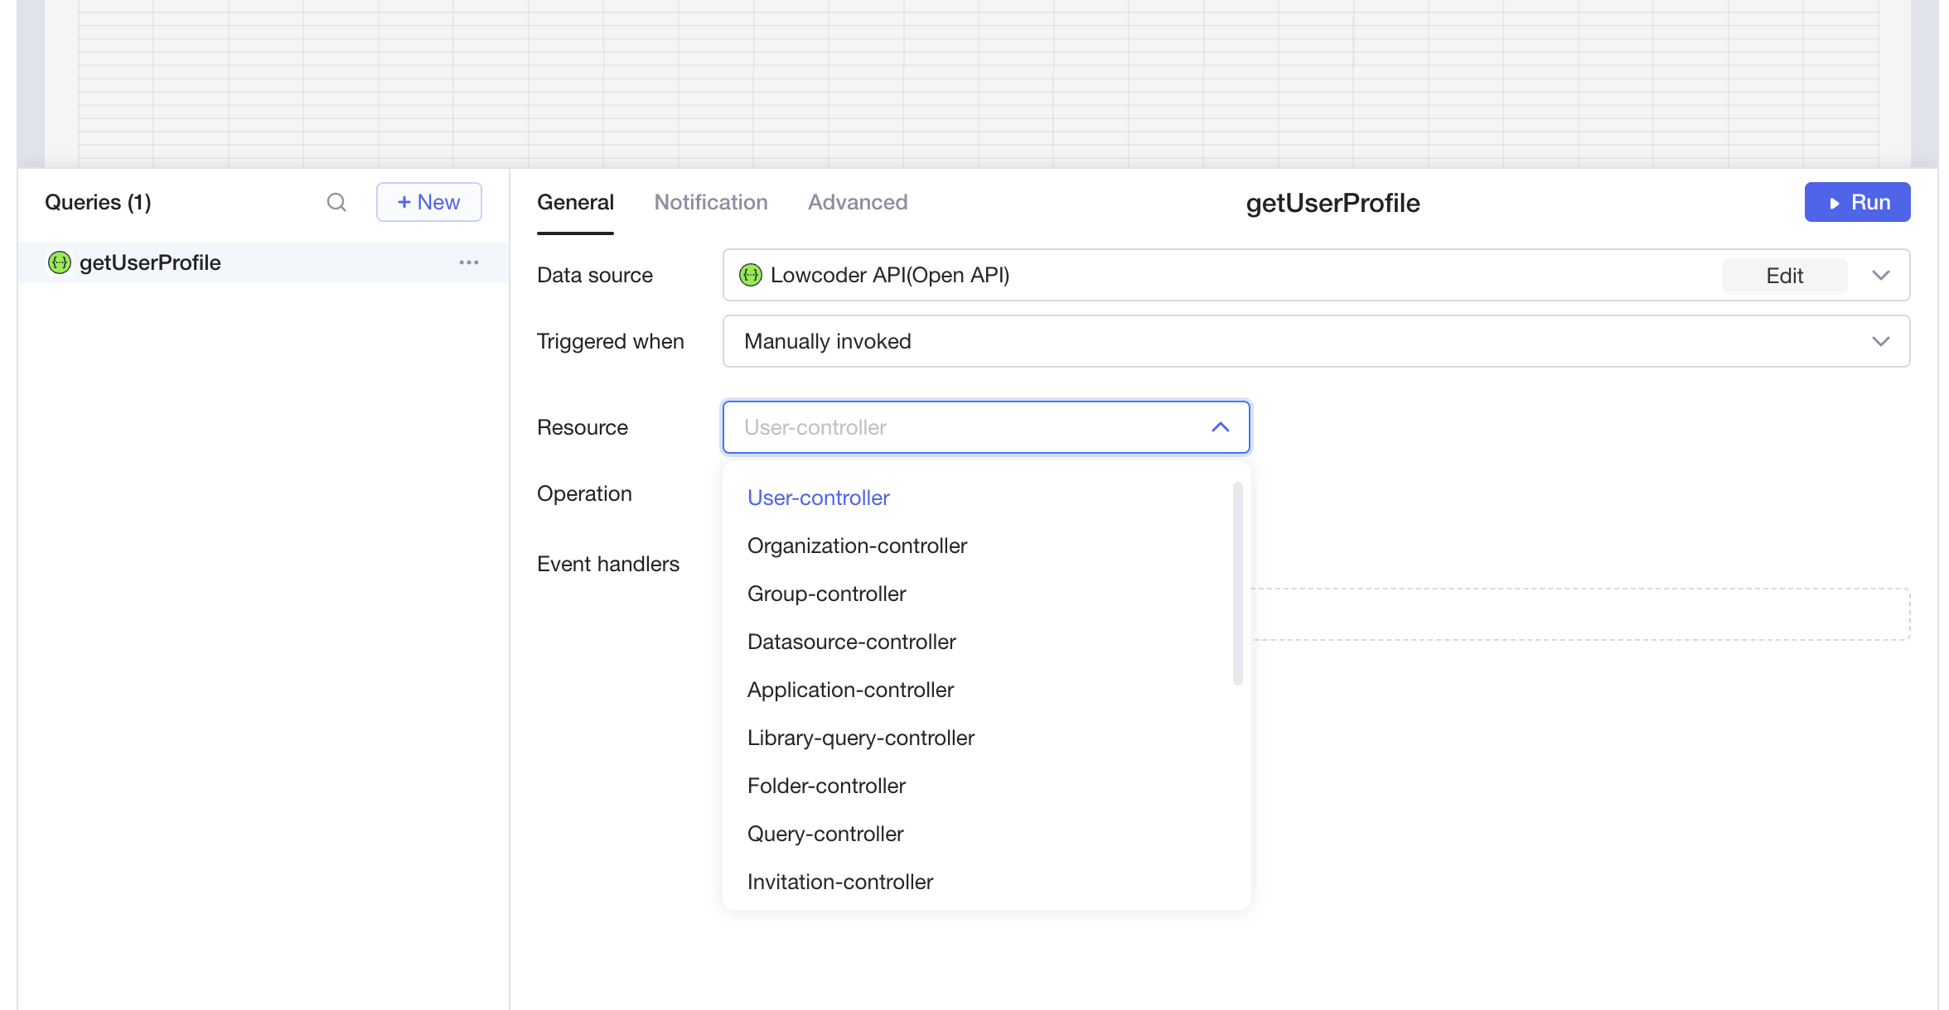
Task: Click the Lowcoder API data source icon
Action: click(x=751, y=275)
